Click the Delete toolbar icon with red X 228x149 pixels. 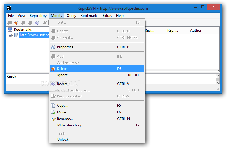point(16,23)
